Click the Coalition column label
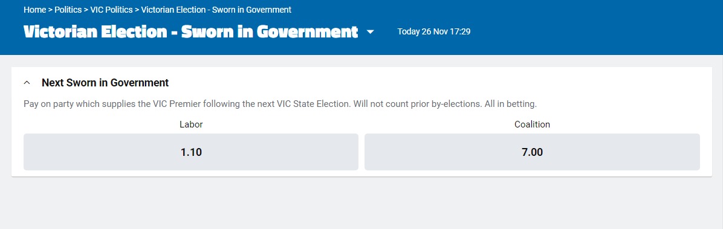Image resolution: width=723 pixels, height=229 pixels. pyautogui.click(x=532, y=124)
